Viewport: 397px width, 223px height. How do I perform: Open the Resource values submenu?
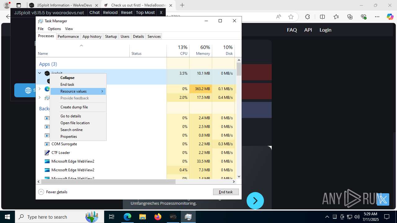tap(78, 91)
